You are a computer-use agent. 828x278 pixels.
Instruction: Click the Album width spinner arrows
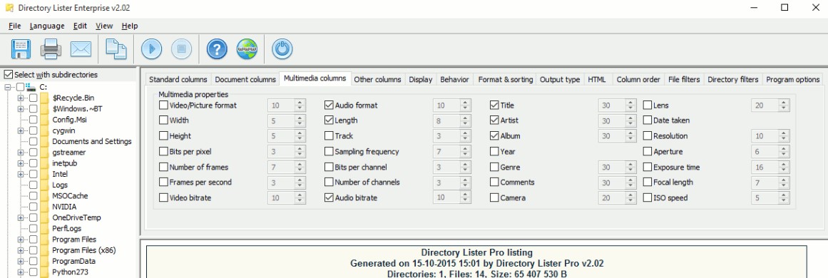click(x=630, y=136)
